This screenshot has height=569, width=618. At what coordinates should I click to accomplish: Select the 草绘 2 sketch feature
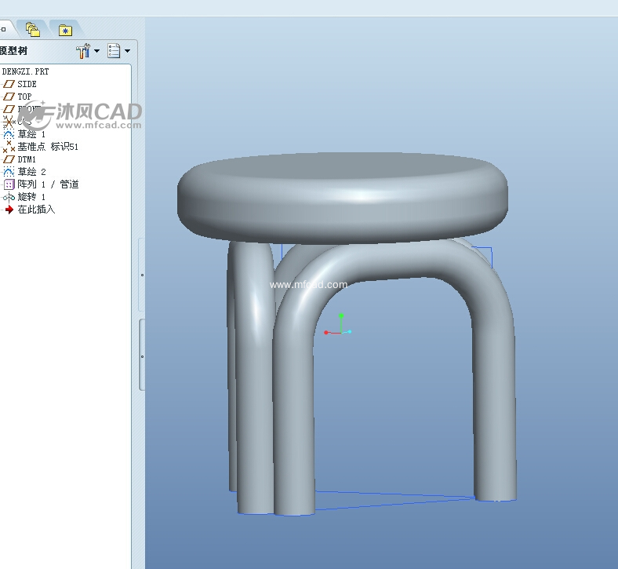[31, 172]
